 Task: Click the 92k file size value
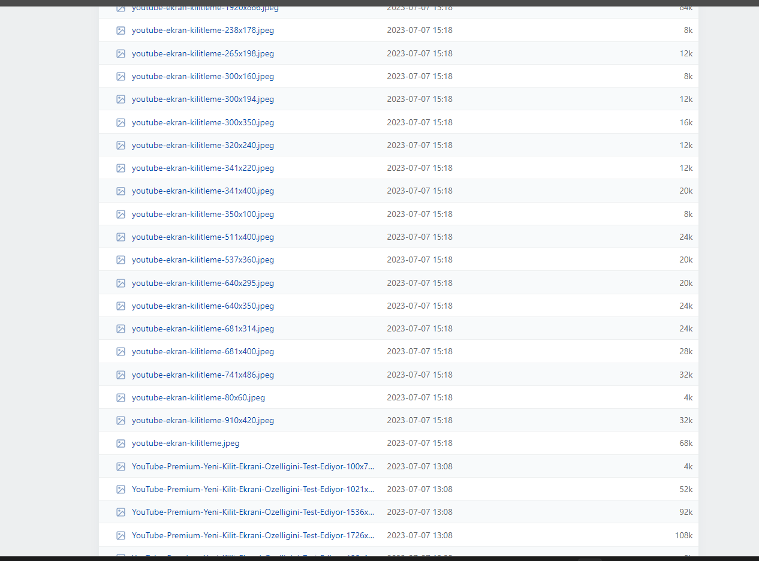tap(686, 512)
